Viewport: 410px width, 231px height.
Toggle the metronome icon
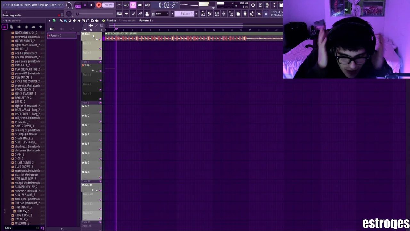coord(119,5)
